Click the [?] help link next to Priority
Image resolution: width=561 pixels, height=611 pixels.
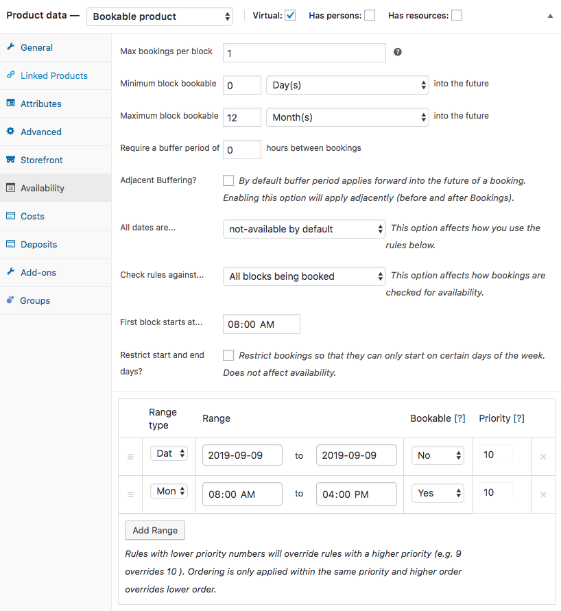[x=519, y=418]
